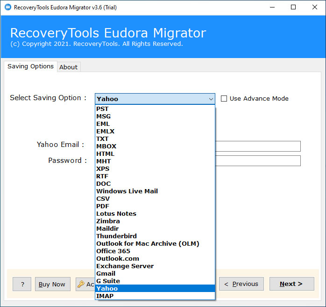Screen dimensions: 326x307
Task: Select DOC as output format
Action: [155, 184]
